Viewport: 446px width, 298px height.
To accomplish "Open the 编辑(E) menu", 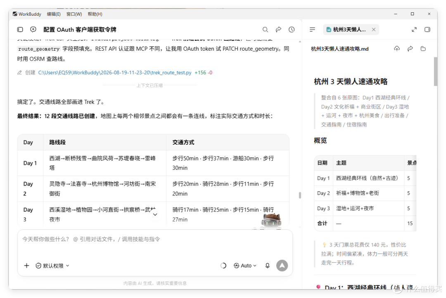I will point(53,14).
